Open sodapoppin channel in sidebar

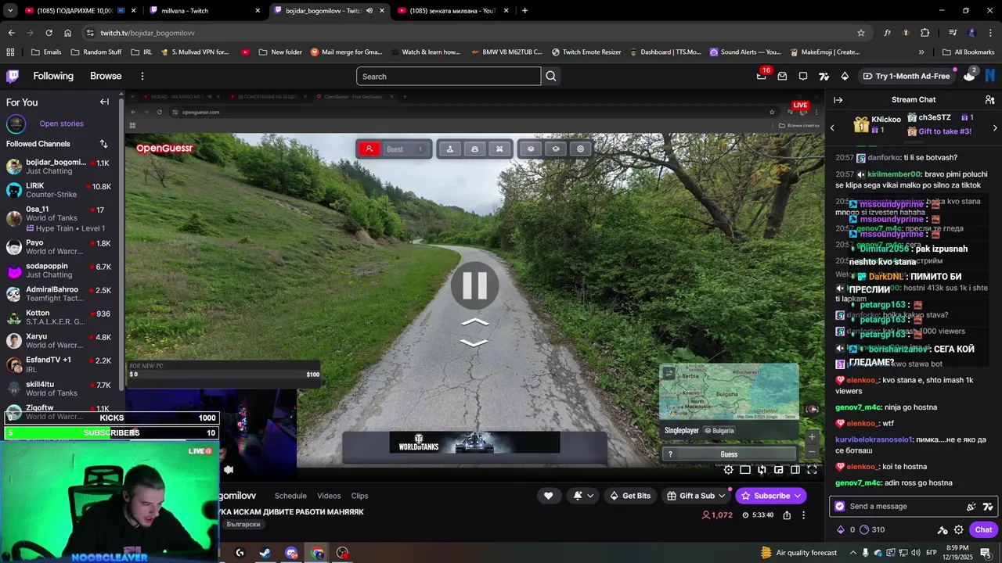(60, 271)
